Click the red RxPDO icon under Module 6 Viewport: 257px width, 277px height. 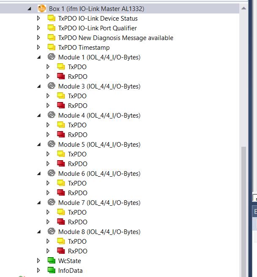(x=61, y=193)
